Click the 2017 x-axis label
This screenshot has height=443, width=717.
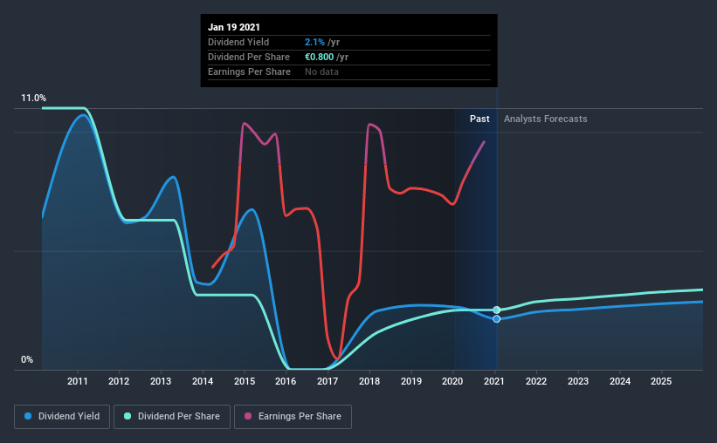[x=327, y=381]
